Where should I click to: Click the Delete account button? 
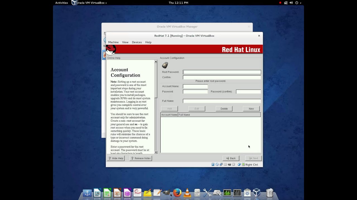point(224,109)
